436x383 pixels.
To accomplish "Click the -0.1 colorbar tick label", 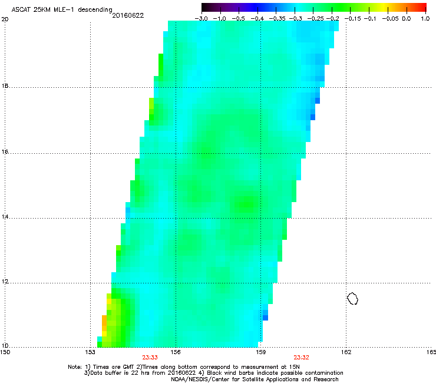I will (x=370, y=19).
